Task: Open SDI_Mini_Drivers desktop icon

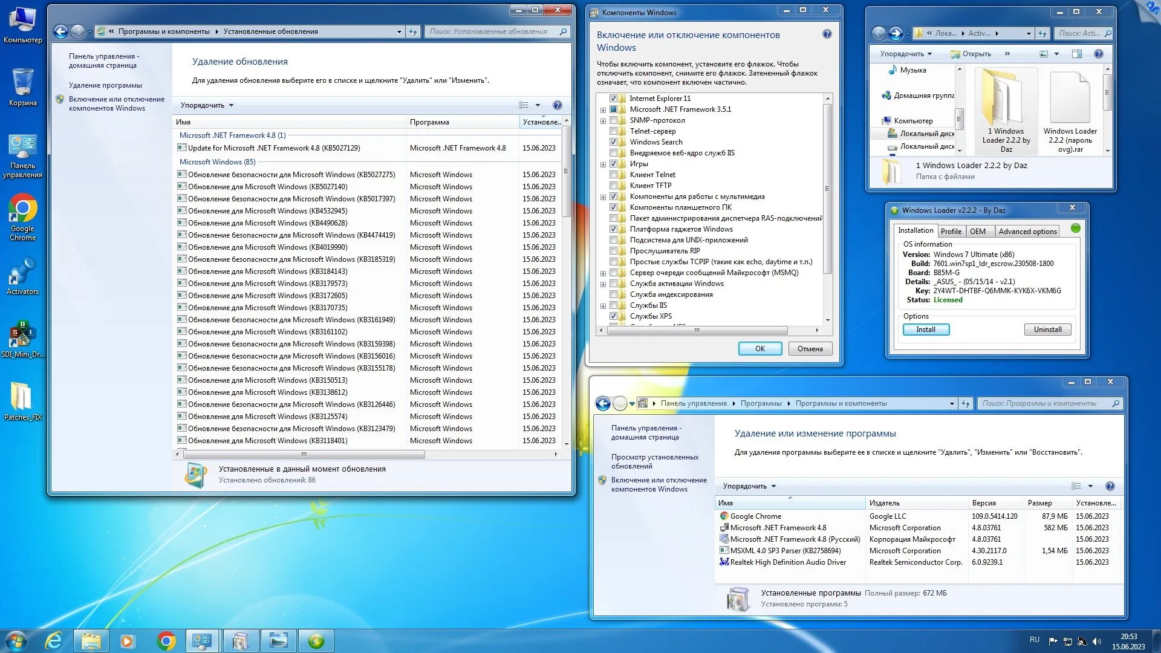Action: click(x=22, y=336)
